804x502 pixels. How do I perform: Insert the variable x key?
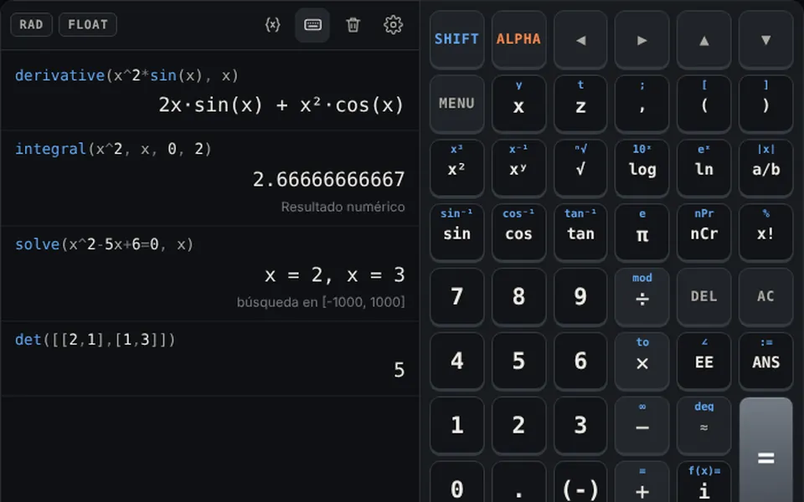click(518, 104)
